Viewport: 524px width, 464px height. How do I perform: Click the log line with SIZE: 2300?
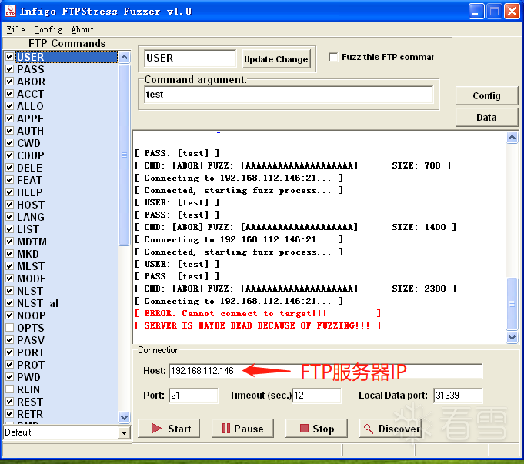click(x=295, y=289)
